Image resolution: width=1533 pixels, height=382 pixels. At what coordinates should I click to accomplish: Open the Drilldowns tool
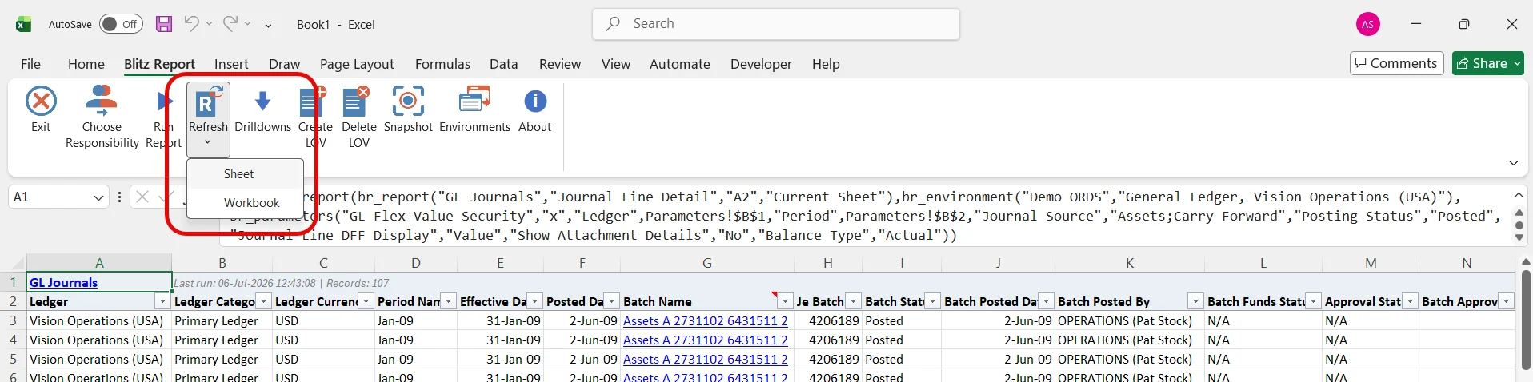(x=262, y=109)
